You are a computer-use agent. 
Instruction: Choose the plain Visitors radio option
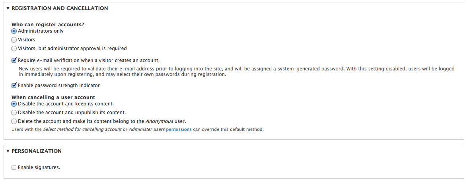tap(14, 40)
